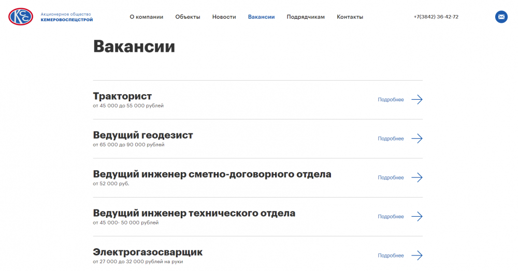Select the Вакансии menu item
This screenshot has width=518, height=271.
tap(261, 17)
